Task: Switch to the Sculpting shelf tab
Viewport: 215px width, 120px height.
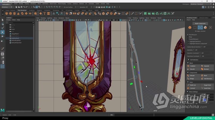Action: point(32,10)
